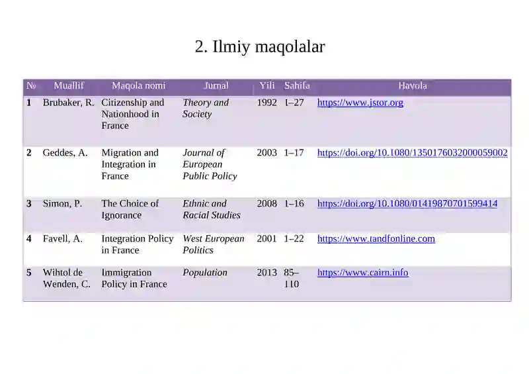The height and width of the screenshot is (374, 529).
Task: Select the slide title '2. Ilmiy maqolalar'
Action: [260, 46]
